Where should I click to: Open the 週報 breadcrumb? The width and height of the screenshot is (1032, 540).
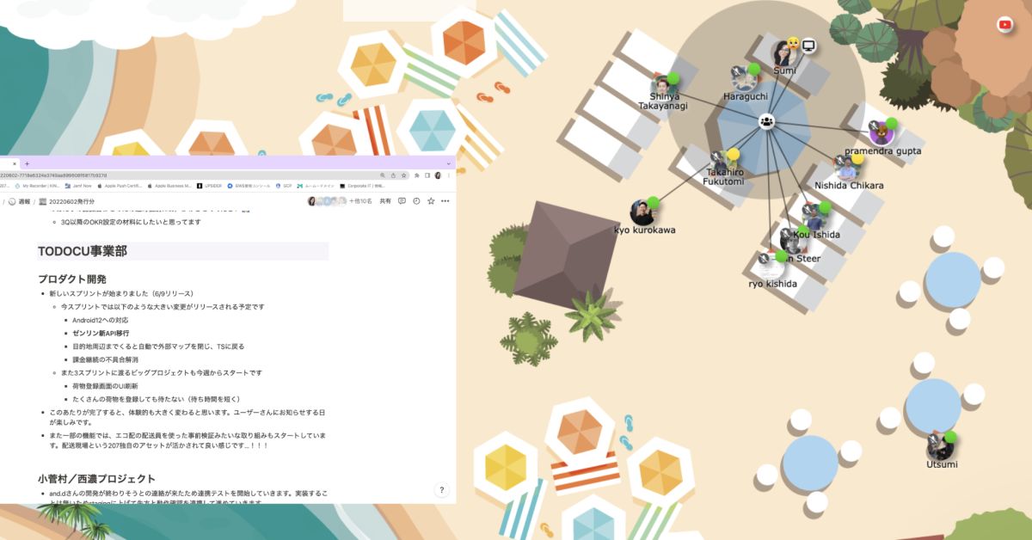pyautogui.click(x=24, y=201)
